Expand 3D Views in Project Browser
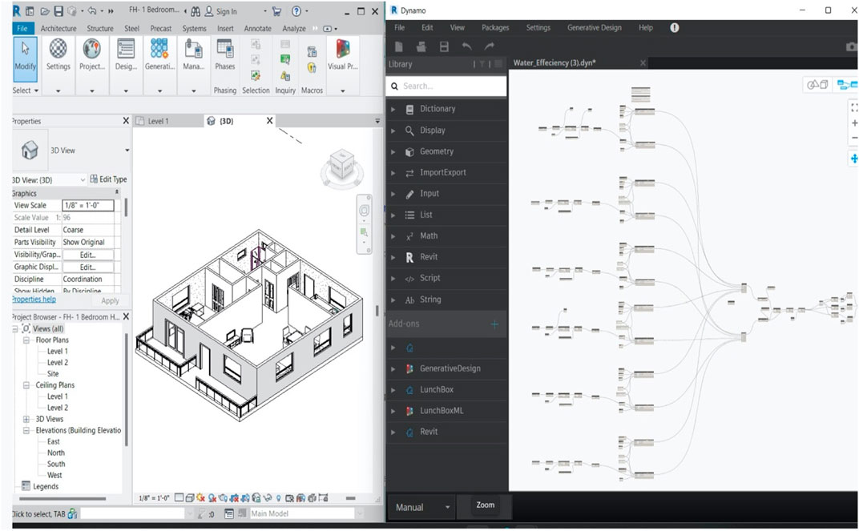 [x=26, y=419]
